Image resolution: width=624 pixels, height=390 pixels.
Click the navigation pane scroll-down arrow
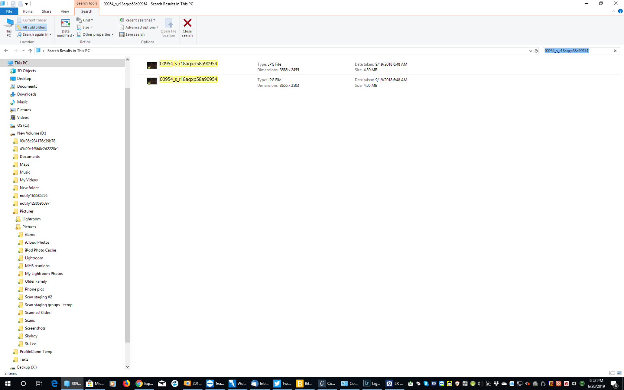[x=127, y=367]
